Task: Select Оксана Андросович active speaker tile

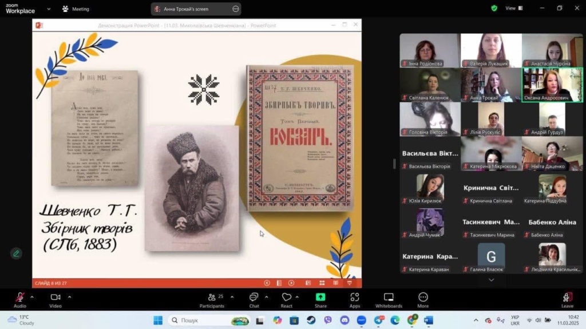Action: 552,85
